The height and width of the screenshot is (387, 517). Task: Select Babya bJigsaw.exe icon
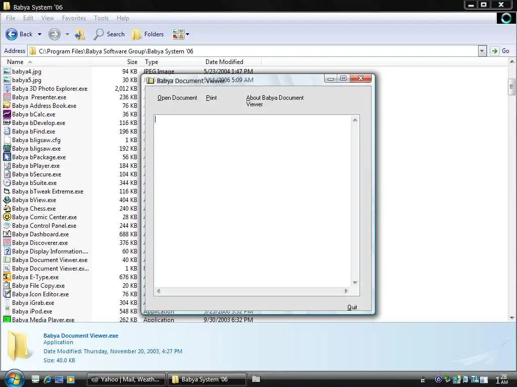point(7,149)
